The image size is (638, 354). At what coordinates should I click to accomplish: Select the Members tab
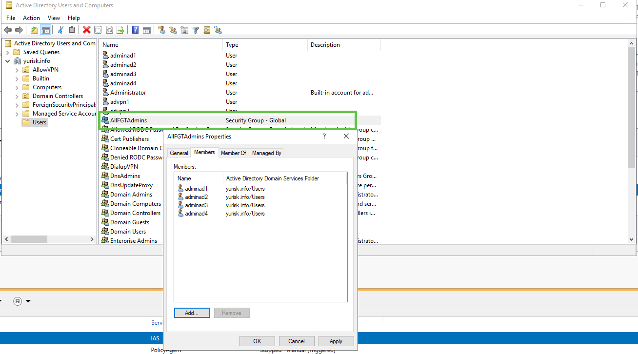click(x=204, y=152)
